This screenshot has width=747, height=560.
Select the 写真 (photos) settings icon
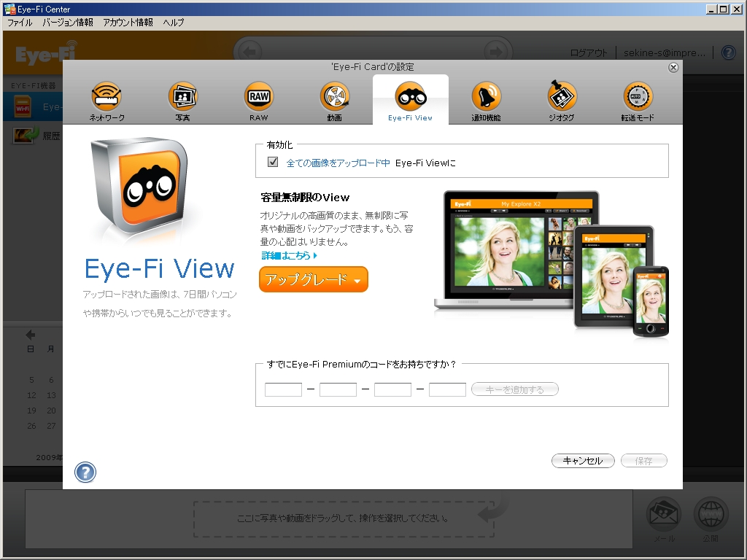tap(182, 96)
